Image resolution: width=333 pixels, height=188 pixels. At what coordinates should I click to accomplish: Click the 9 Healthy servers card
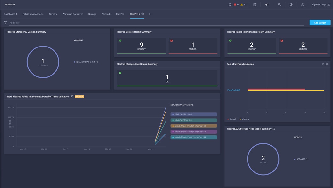141,46
